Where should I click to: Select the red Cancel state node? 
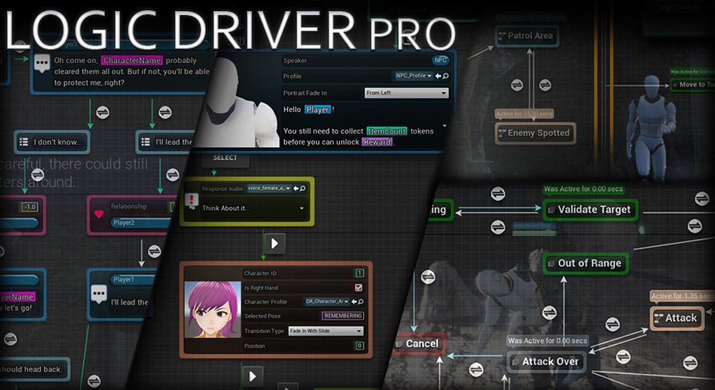pyautogui.click(x=418, y=344)
